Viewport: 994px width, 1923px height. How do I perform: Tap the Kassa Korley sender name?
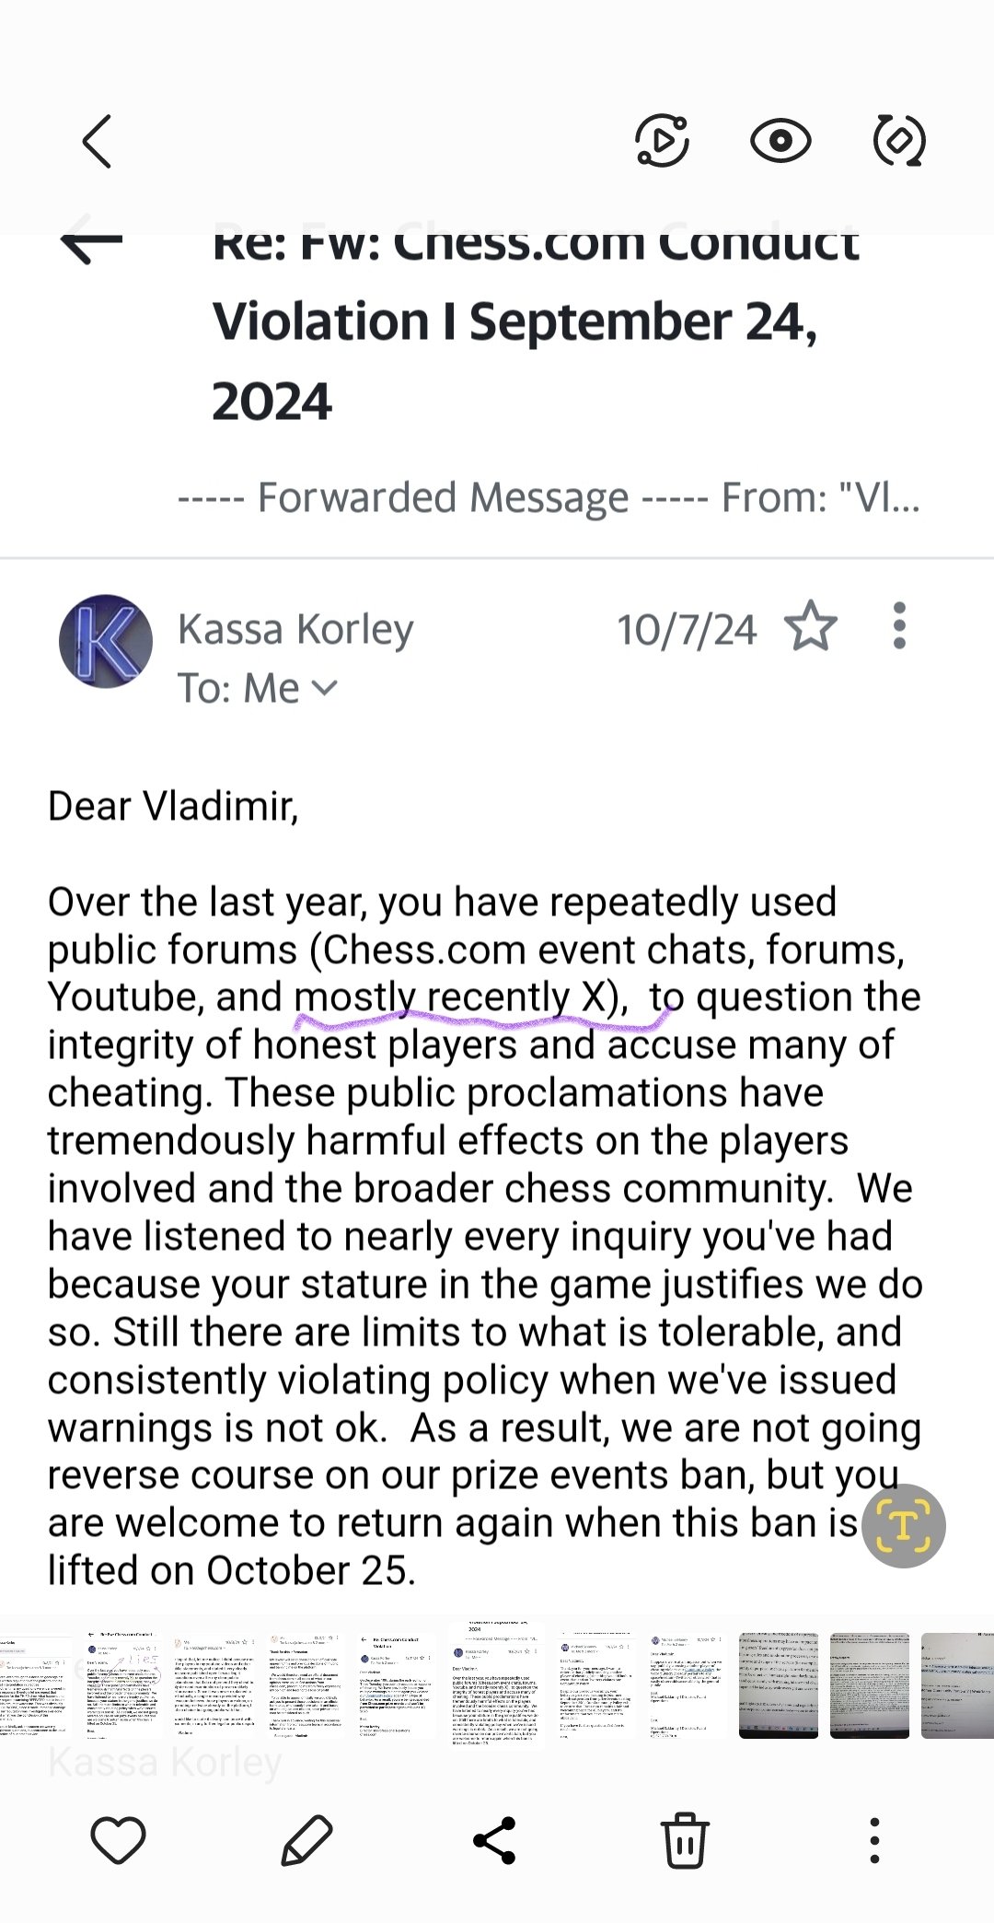295,629
